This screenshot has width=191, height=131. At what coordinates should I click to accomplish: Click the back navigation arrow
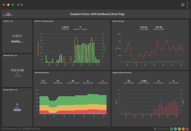[x=18, y=5]
